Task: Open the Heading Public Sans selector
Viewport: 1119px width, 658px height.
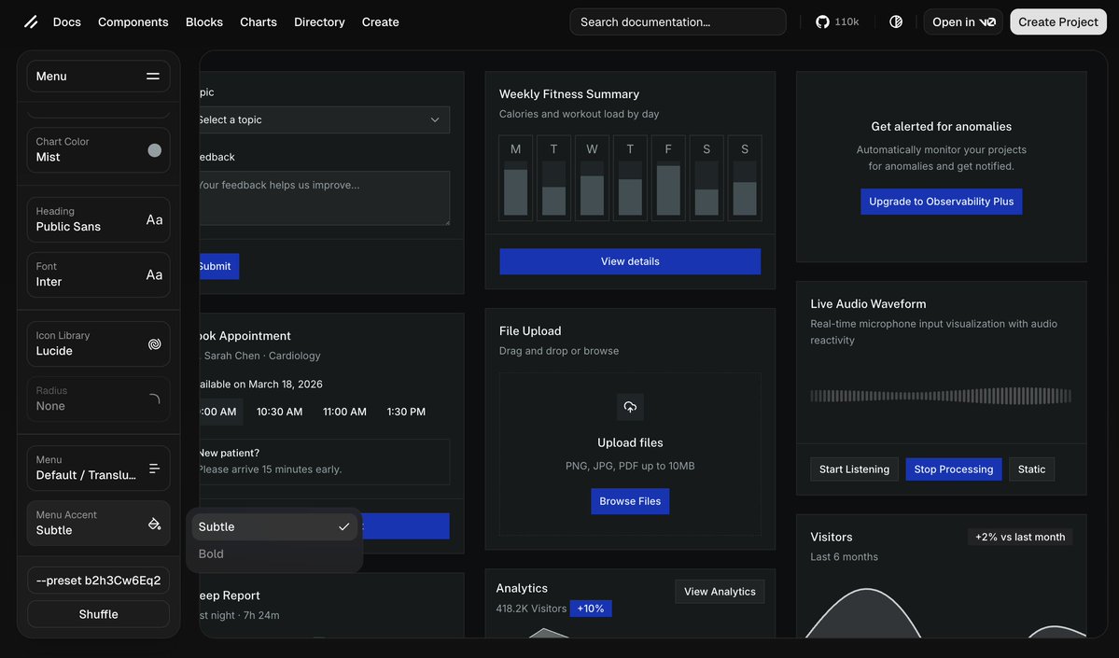Action: (99, 219)
